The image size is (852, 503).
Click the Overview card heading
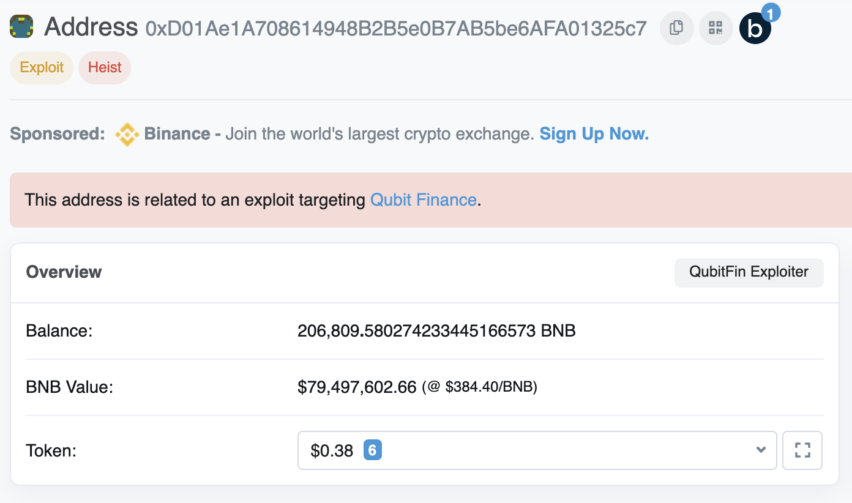[64, 272]
